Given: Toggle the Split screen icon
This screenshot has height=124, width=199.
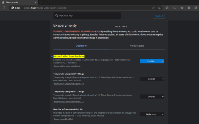Looking at the screenshot, I should [175, 8].
